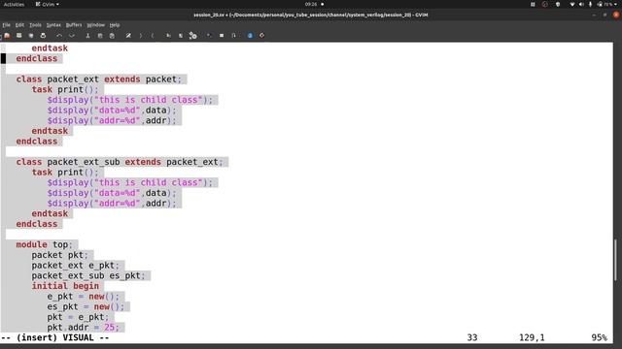Click the Jump to Tag toolbar icon
The height and width of the screenshot is (349, 622).
(x=233, y=36)
